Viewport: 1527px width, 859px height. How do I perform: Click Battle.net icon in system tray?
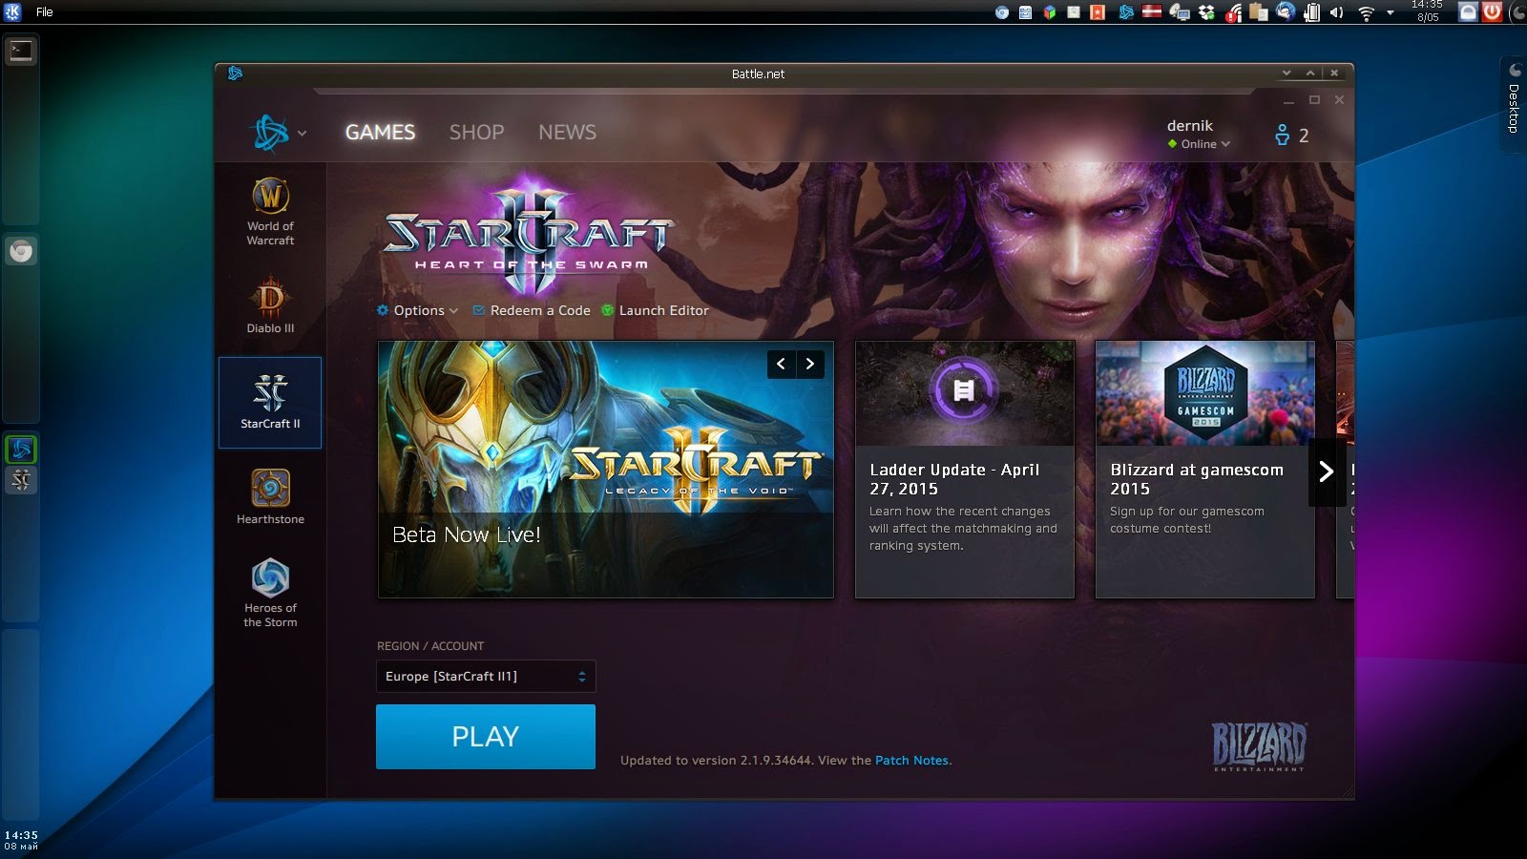1126,12
